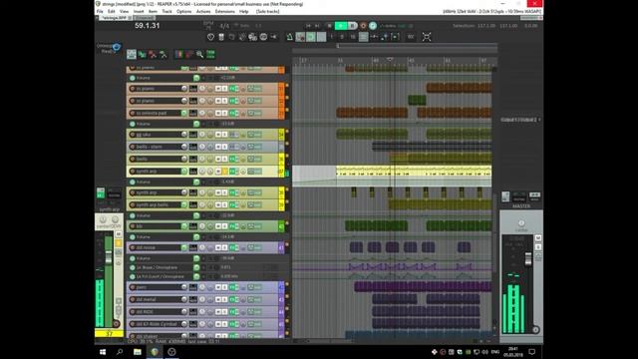Stop playback with the Stop transport button

tap(329, 26)
